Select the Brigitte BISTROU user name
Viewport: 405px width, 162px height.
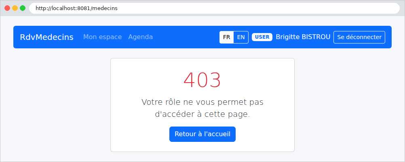click(x=303, y=37)
